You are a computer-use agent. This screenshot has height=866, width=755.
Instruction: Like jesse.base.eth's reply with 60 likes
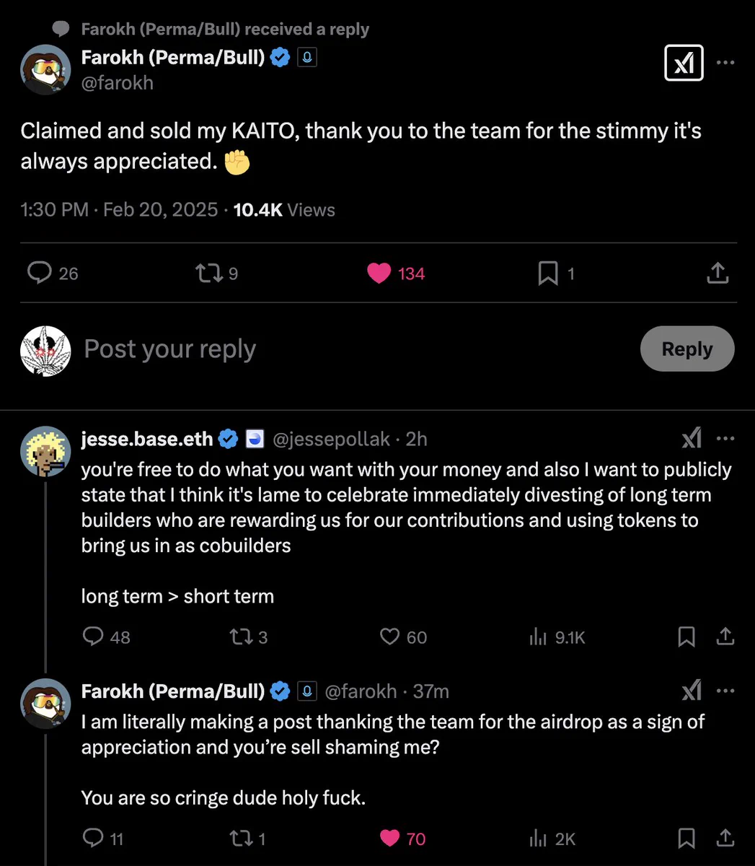403,637
